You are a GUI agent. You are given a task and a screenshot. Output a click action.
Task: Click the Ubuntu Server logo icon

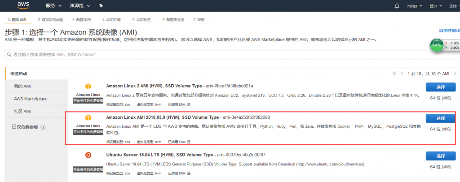(x=88, y=155)
